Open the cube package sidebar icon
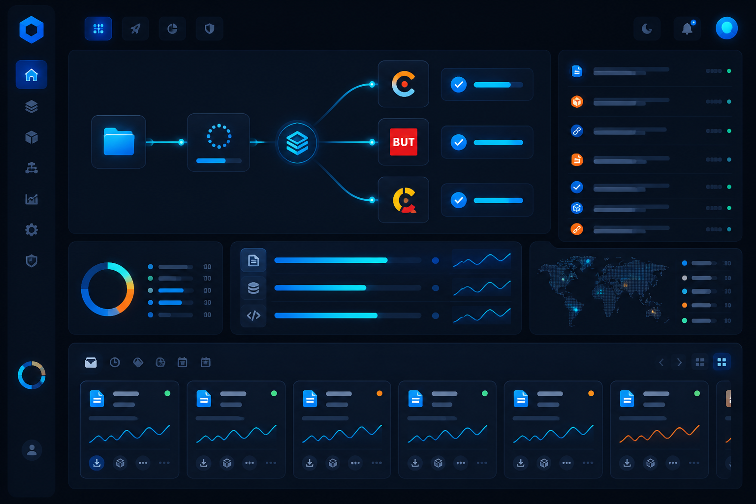This screenshot has height=504, width=756. click(x=31, y=137)
